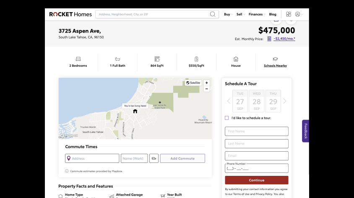354x198 pixels.
Task: Click the First Name field
Action: [x=256, y=131]
